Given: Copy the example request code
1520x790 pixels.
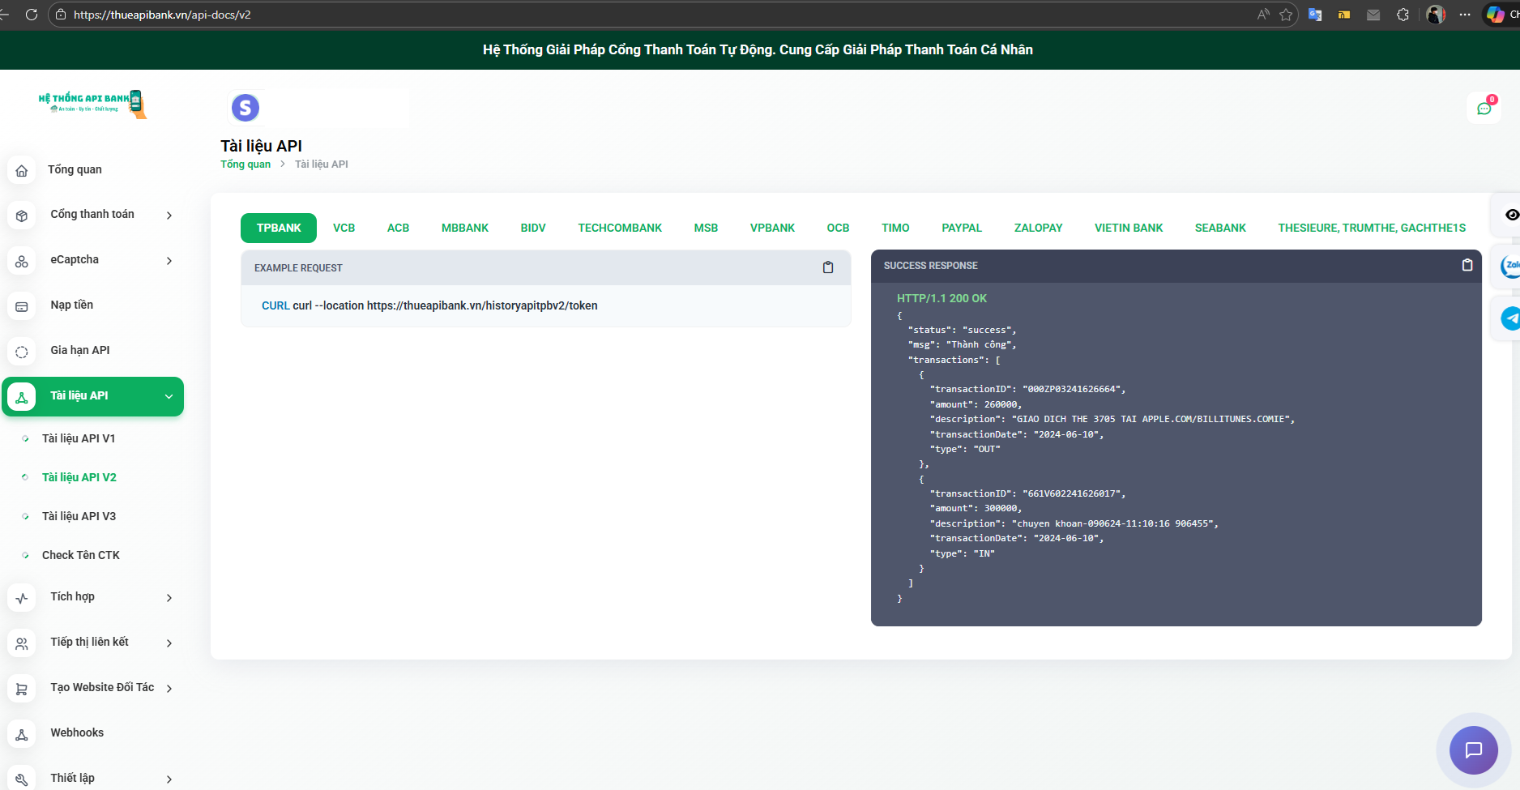Looking at the screenshot, I should (827, 267).
